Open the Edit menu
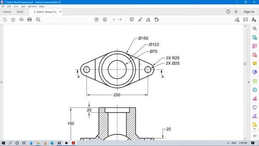This screenshot has height=146, width=259. [x=9, y=6]
